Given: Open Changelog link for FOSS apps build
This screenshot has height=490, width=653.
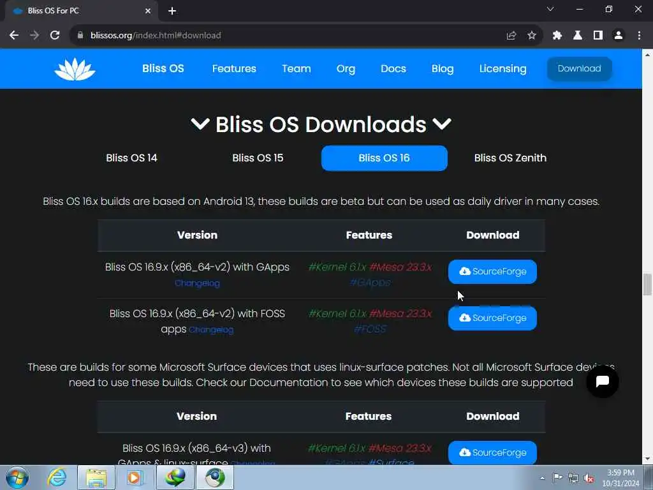Looking at the screenshot, I should 211,330.
